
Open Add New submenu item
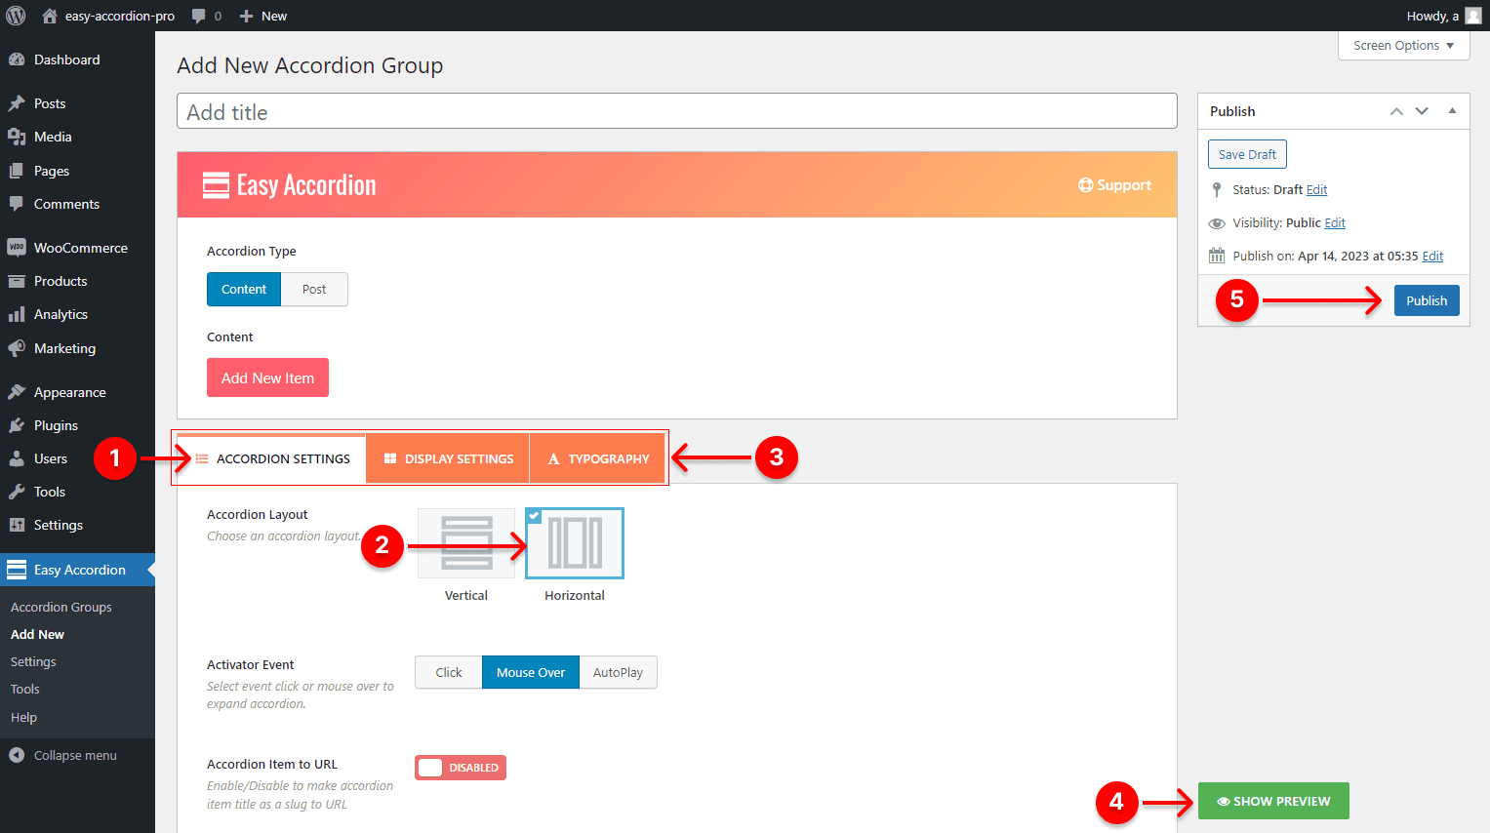(x=37, y=634)
